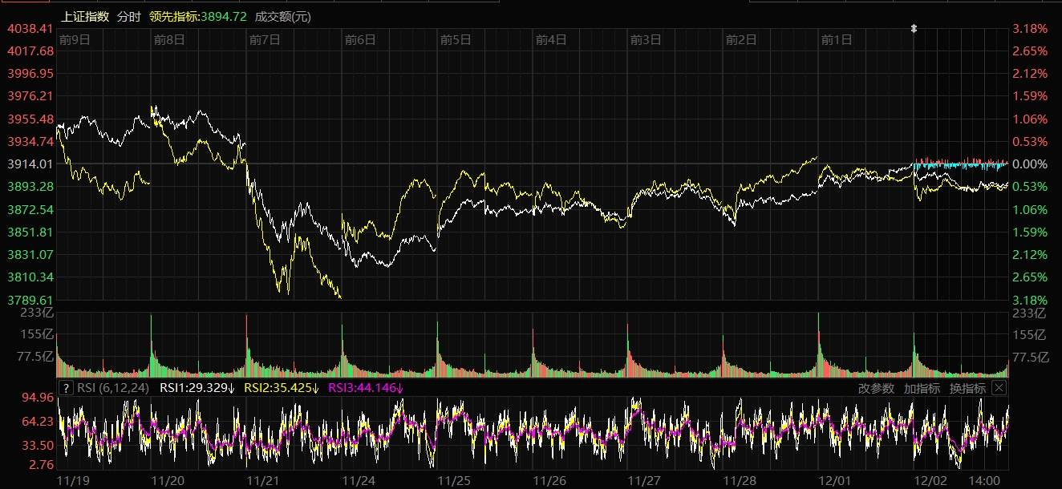Select the 前5日 day marker
1062x489 pixels.
(x=456, y=38)
